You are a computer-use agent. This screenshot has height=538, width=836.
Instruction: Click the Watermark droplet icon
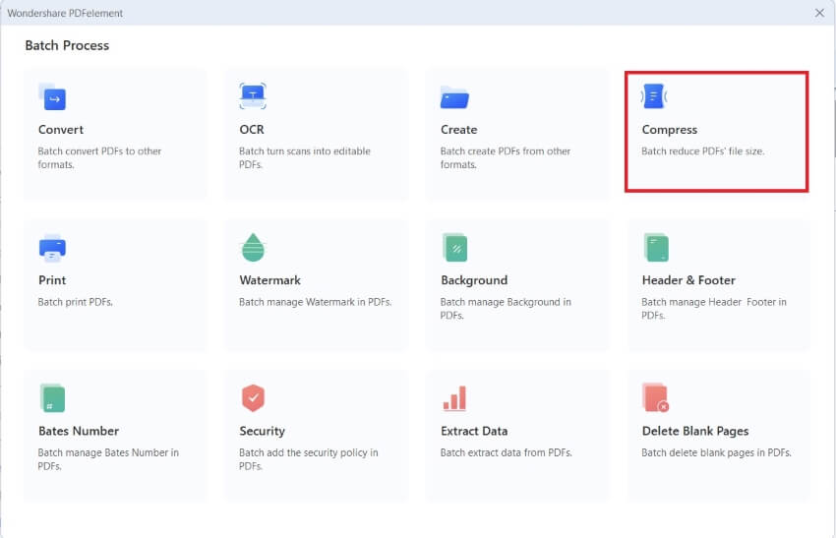pos(253,248)
